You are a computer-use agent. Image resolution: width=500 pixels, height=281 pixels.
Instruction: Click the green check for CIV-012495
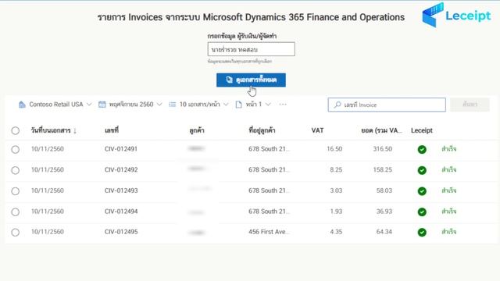click(x=422, y=233)
